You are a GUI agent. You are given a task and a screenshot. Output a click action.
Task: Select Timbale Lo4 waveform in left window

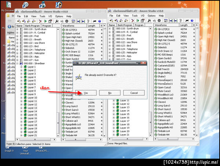(71, 132)
